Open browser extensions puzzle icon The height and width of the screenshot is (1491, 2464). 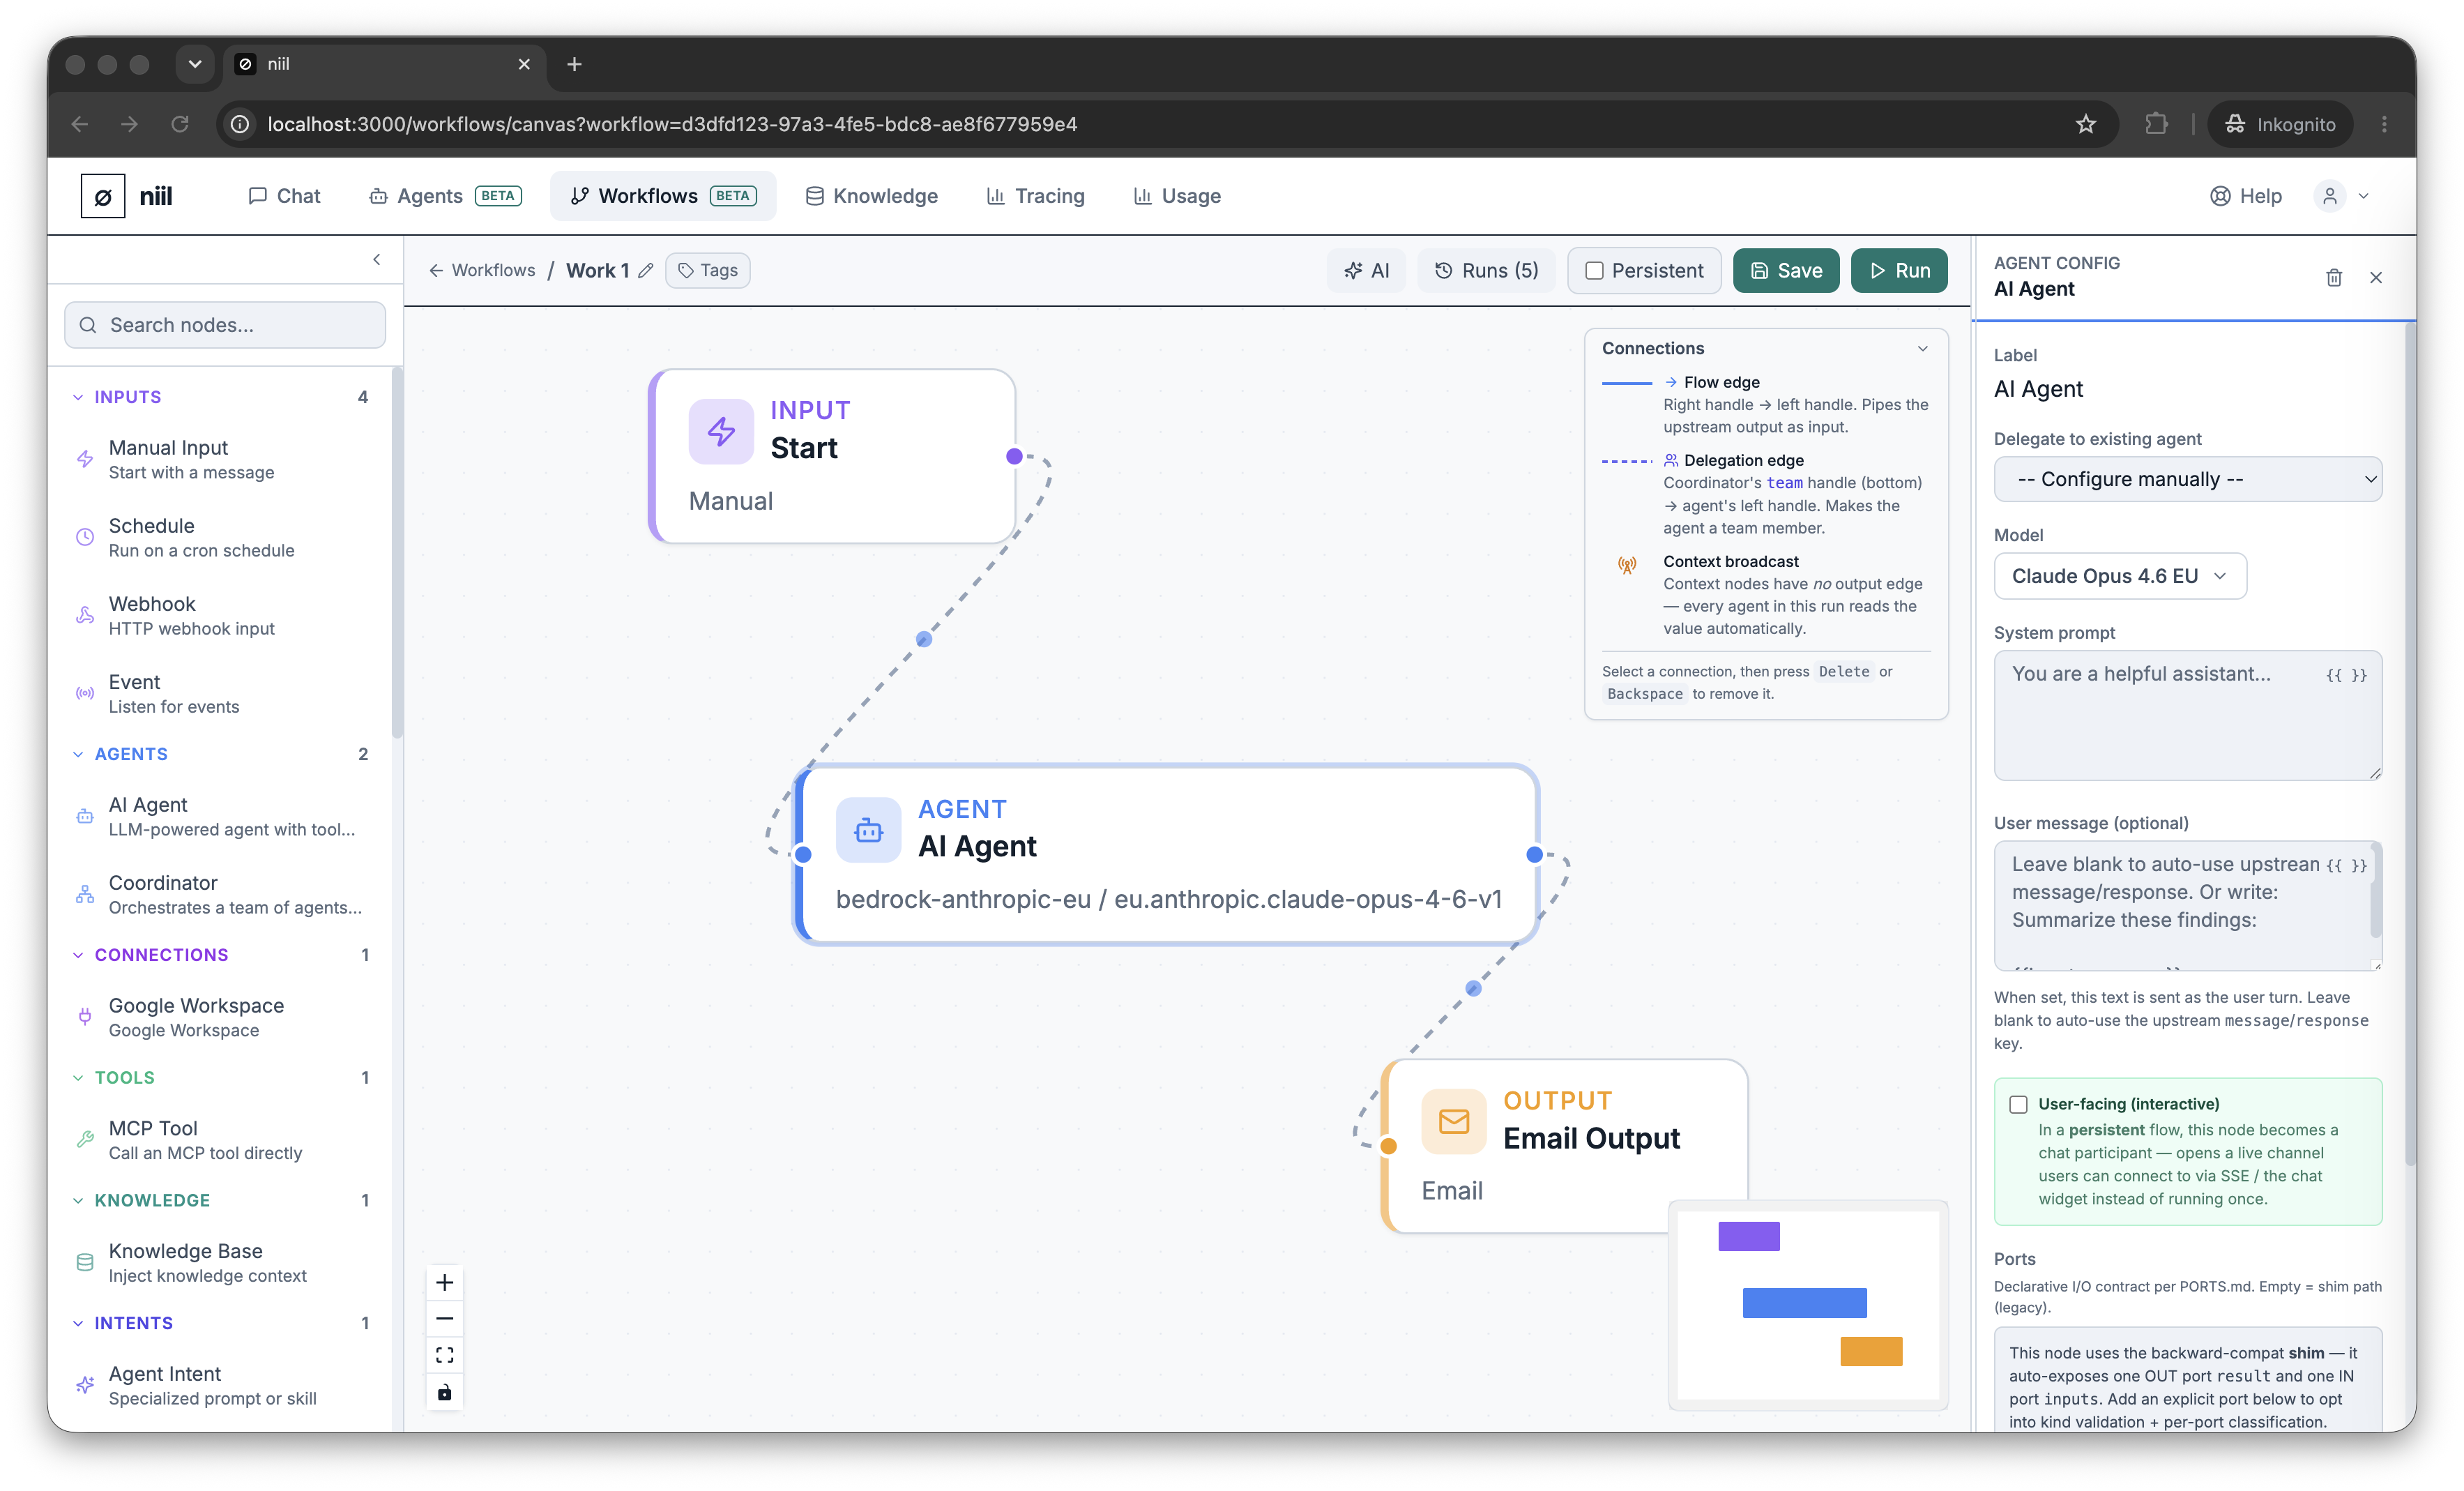pos(2157,124)
